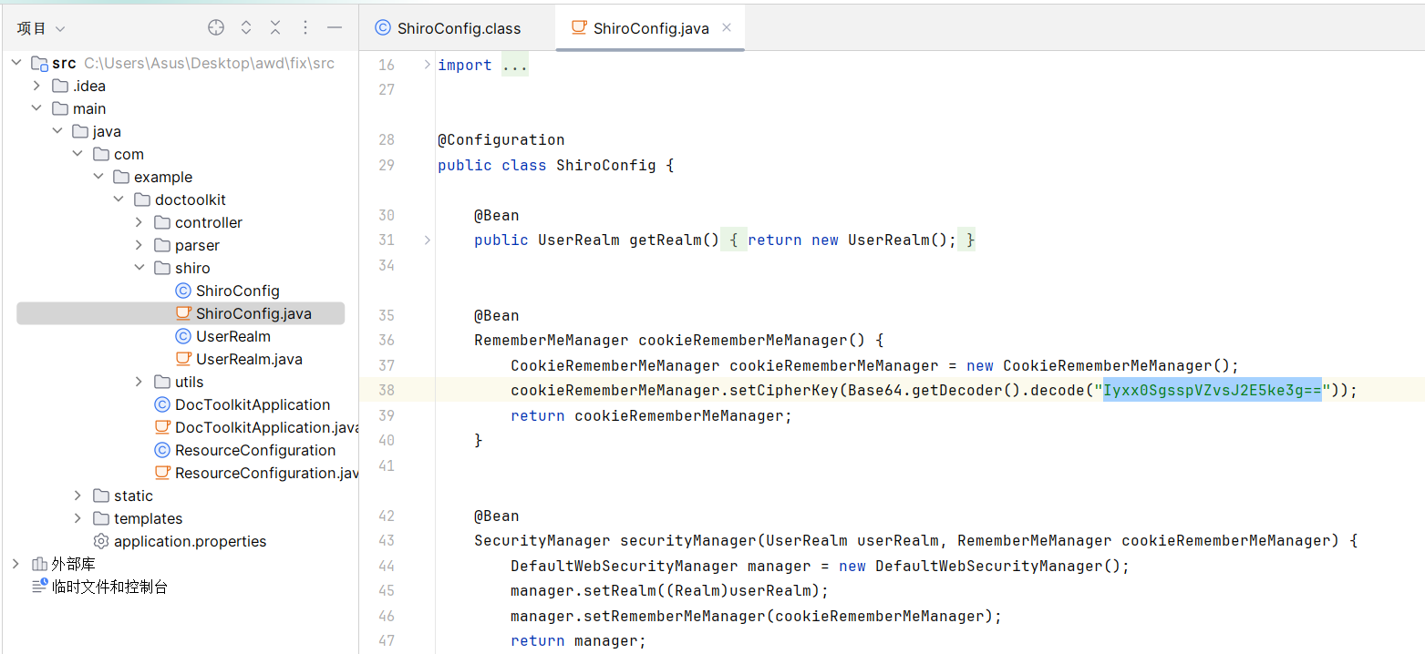Open the 项目 view dropdown
The image size is (1425, 654).
[41, 29]
